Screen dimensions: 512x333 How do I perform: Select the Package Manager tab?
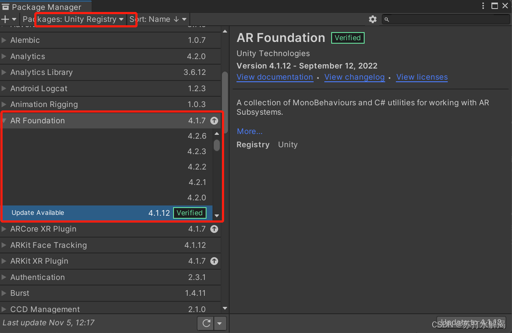[46, 7]
